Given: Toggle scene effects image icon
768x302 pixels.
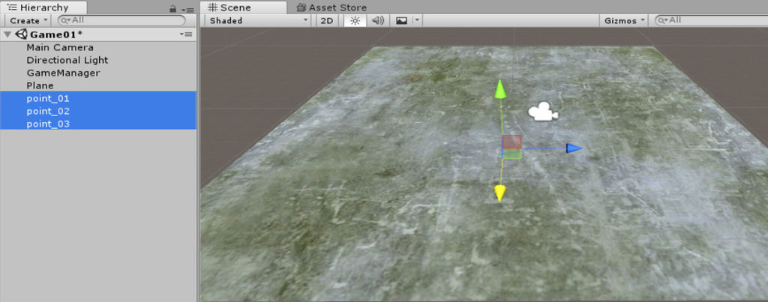Looking at the screenshot, I should (x=402, y=20).
